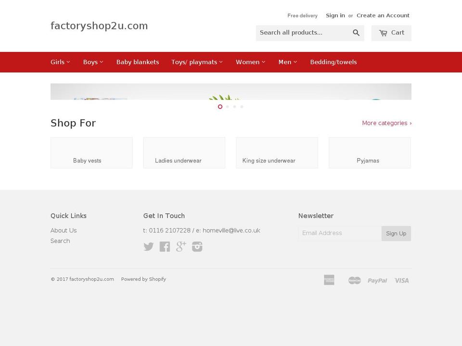Open the Ladies underwear category card
This screenshot has height=346, width=462.
pyautogui.click(x=184, y=153)
